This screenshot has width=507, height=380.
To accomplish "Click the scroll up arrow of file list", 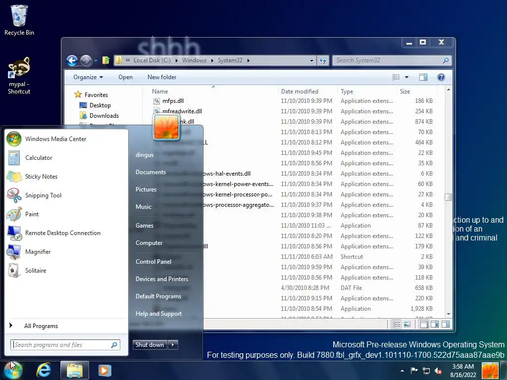I will [448, 89].
